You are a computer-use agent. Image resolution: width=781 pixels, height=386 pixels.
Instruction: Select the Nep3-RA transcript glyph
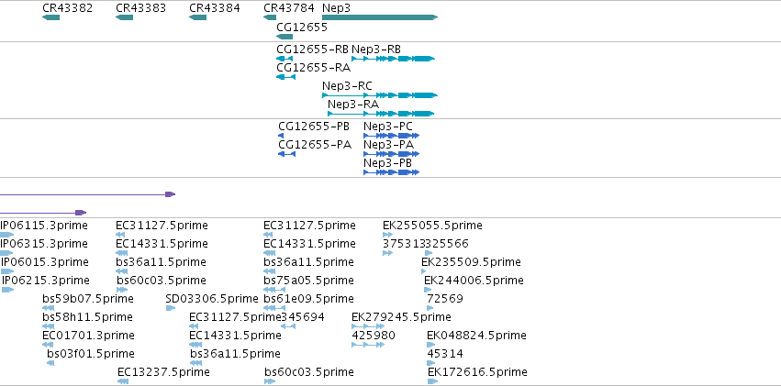click(381, 114)
